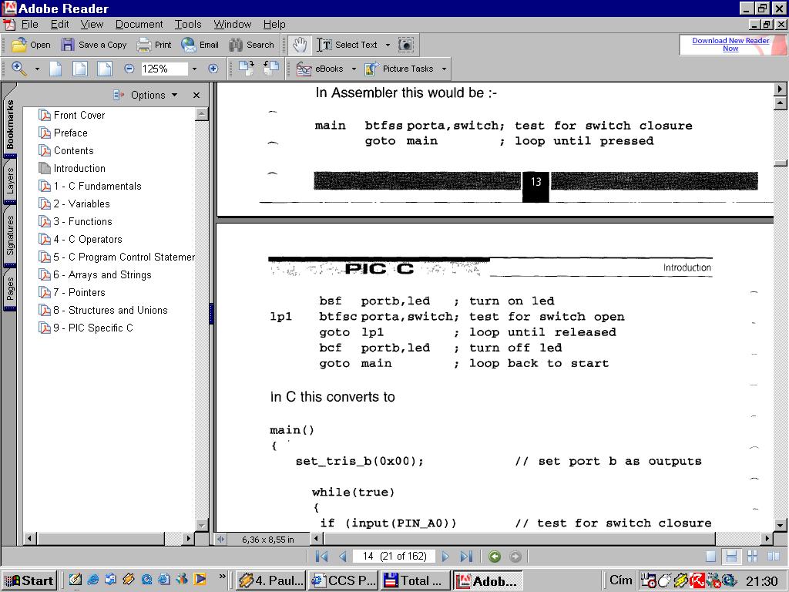Close the bookmarks navigation pane

click(196, 95)
